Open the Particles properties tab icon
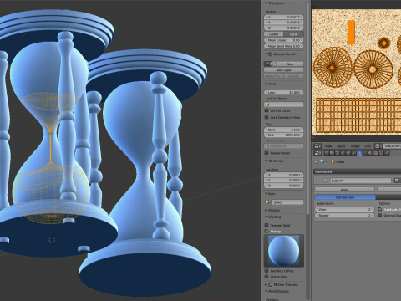401x301 pixels. coord(381,153)
